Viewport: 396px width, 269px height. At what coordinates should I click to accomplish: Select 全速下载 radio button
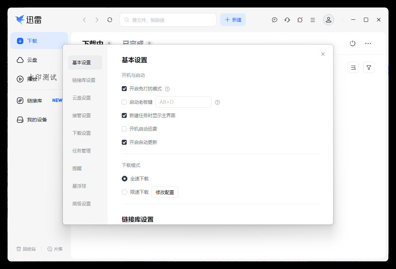click(x=125, y=179)
